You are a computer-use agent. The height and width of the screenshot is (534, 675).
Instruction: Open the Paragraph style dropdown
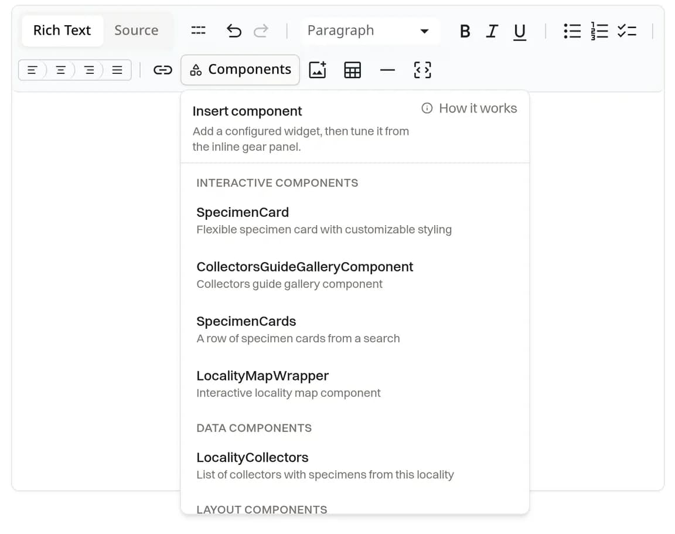(x=370, y=30)
